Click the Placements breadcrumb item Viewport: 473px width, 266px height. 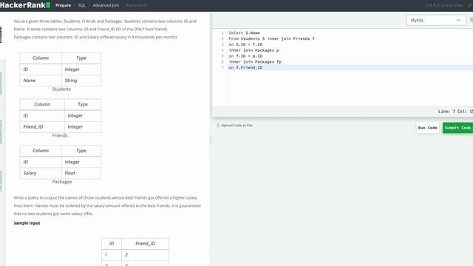click(137, 5)
